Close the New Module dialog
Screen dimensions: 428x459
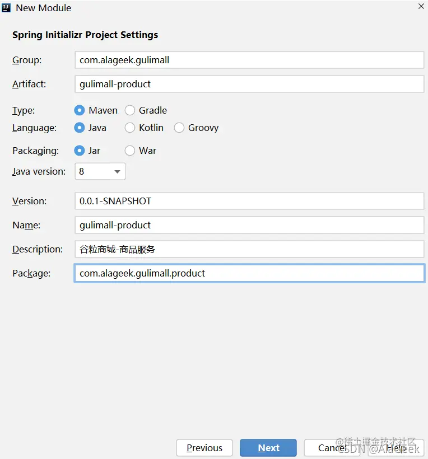421,6
